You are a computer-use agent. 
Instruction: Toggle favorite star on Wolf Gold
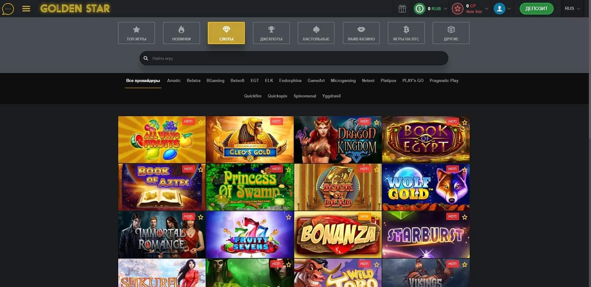[x=464, y=169]
